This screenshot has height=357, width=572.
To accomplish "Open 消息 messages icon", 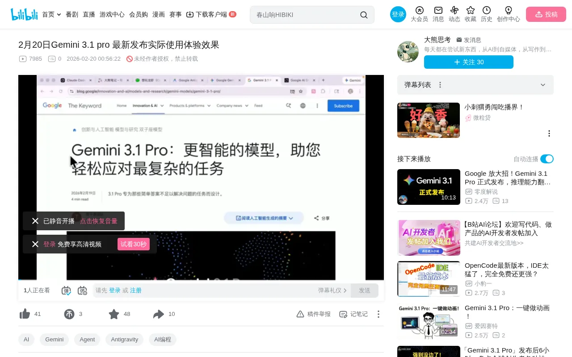I will click(438, 14).
